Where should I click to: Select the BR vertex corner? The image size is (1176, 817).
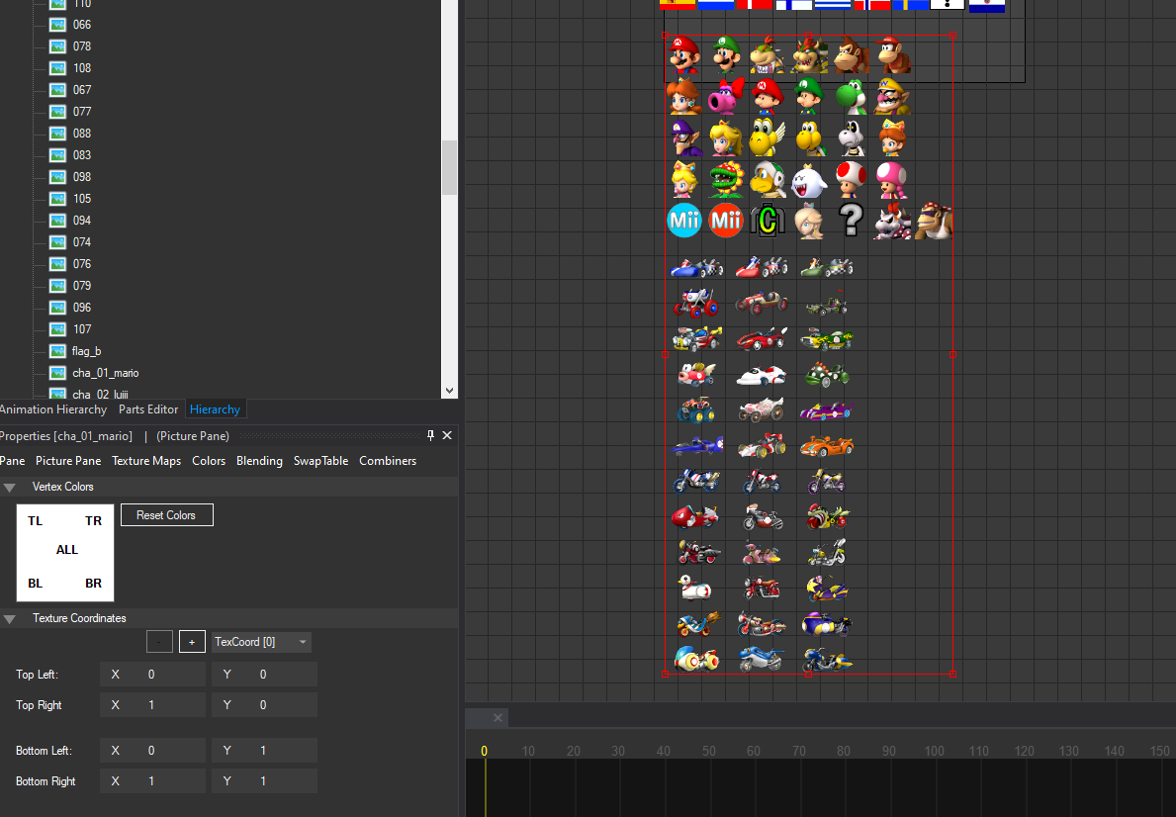click(93, 583)
